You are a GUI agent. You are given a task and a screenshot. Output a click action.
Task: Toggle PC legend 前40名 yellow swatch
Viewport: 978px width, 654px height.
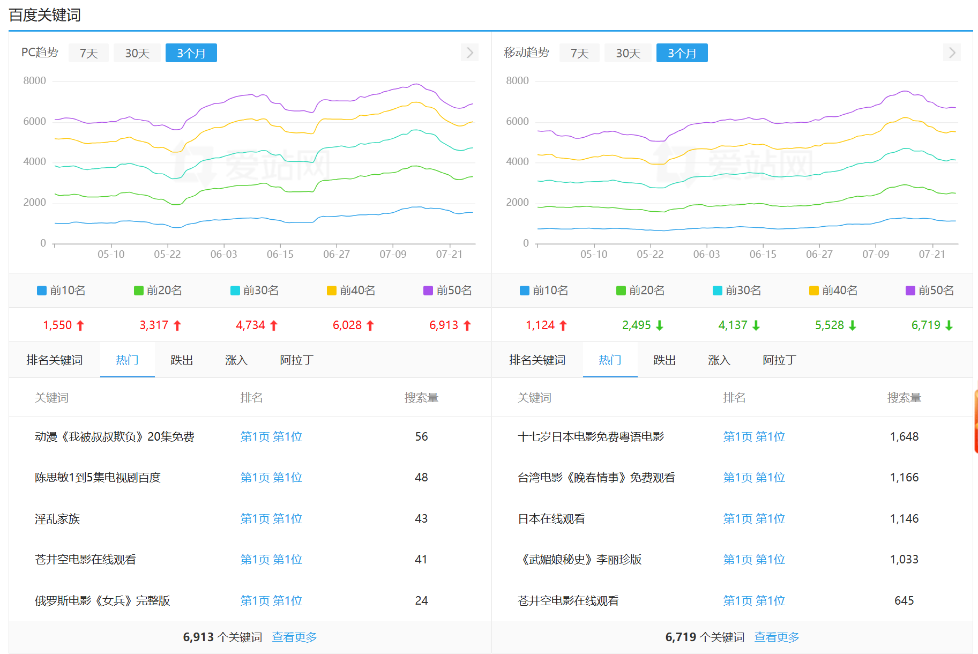click(331, 291)
